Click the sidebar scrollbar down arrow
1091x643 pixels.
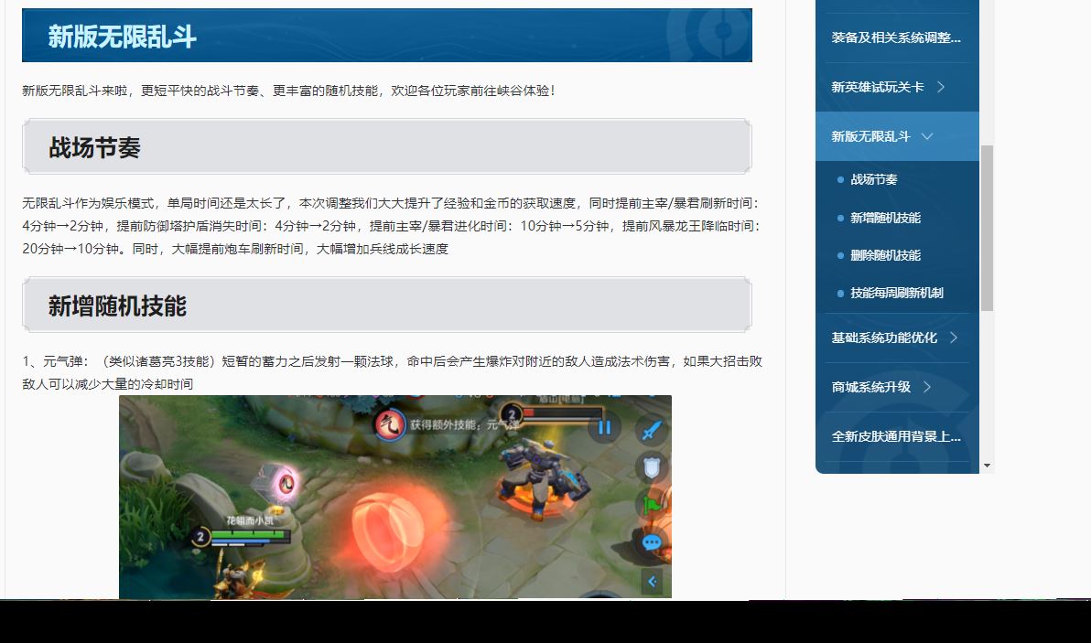[x=987, y=466]
